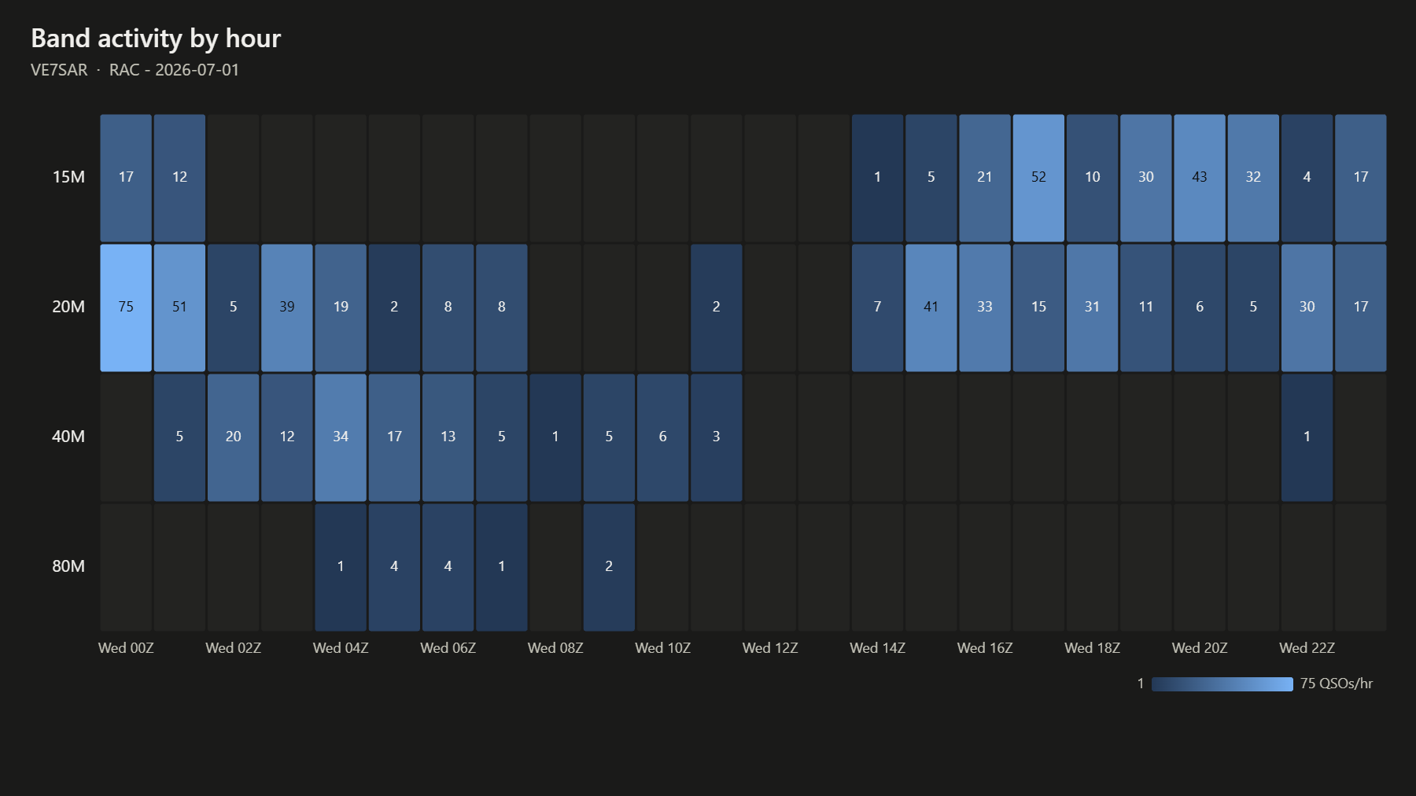Click the 20M row label

tap(68, 307)
